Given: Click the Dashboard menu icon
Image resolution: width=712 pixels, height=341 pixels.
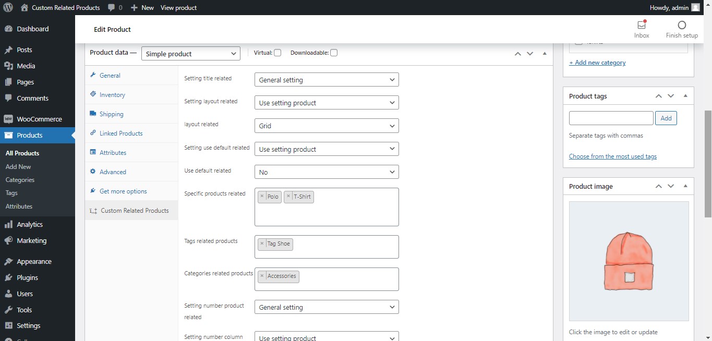Looking at the screenshot, I should coord(8,29).
